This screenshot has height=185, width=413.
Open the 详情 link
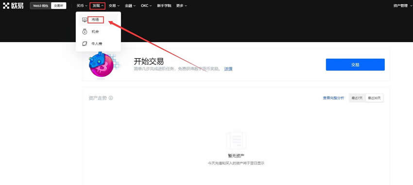228,69
